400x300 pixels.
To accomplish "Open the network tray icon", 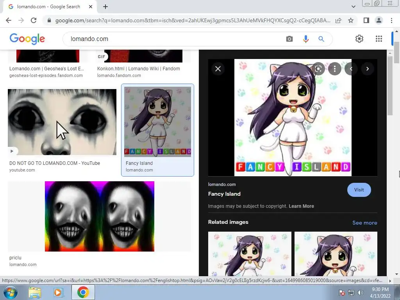I will [351, 293].
